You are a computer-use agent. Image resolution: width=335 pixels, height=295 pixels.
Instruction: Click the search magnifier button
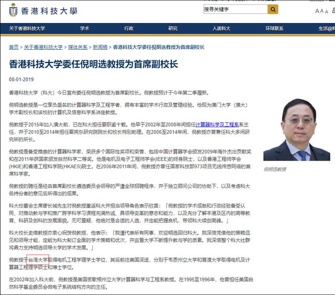pyautogui.click(x=273, y=10)
